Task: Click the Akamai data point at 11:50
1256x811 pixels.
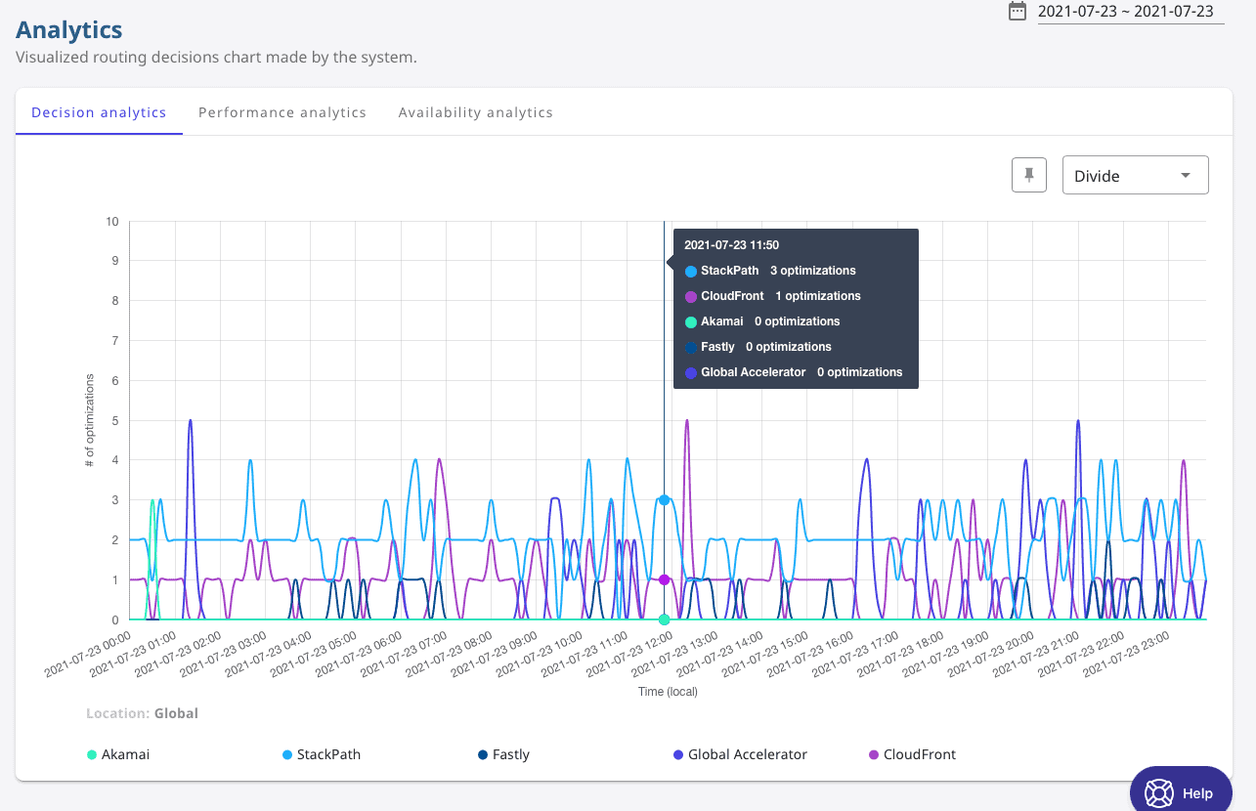Action: point(664,619)
